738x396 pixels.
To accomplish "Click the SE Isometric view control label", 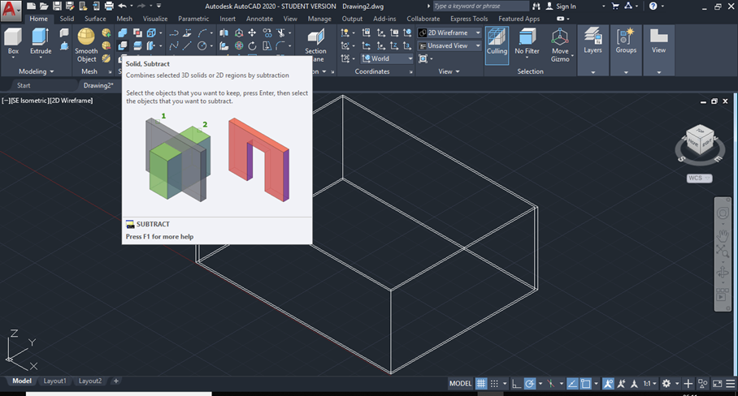I will click(29, 101).
